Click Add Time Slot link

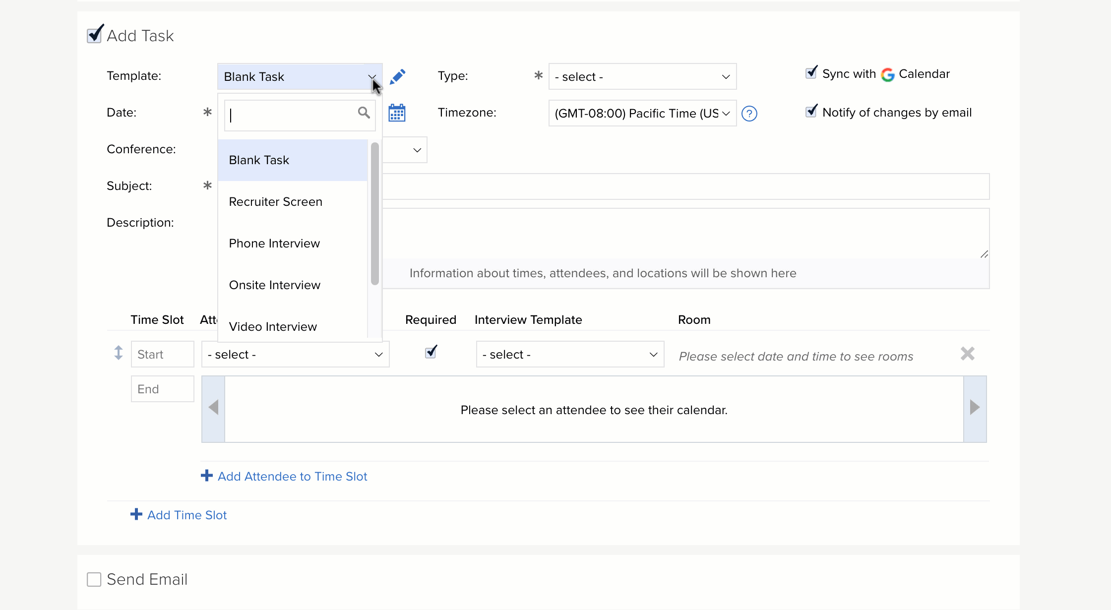(179, 515)
